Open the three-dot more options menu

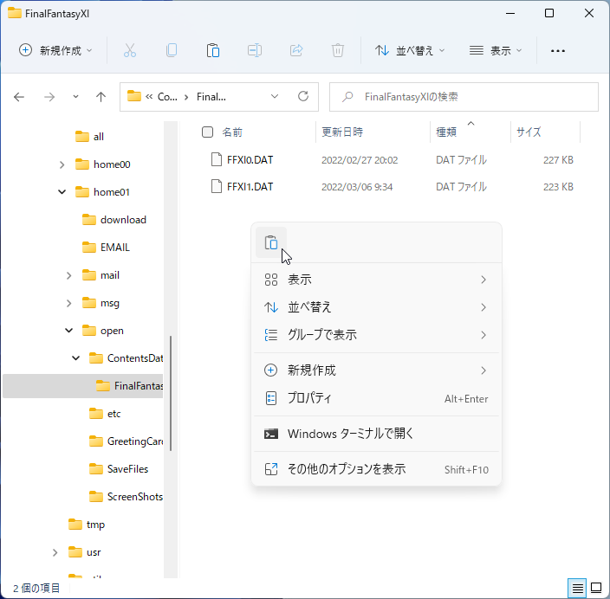coord(558,50)
